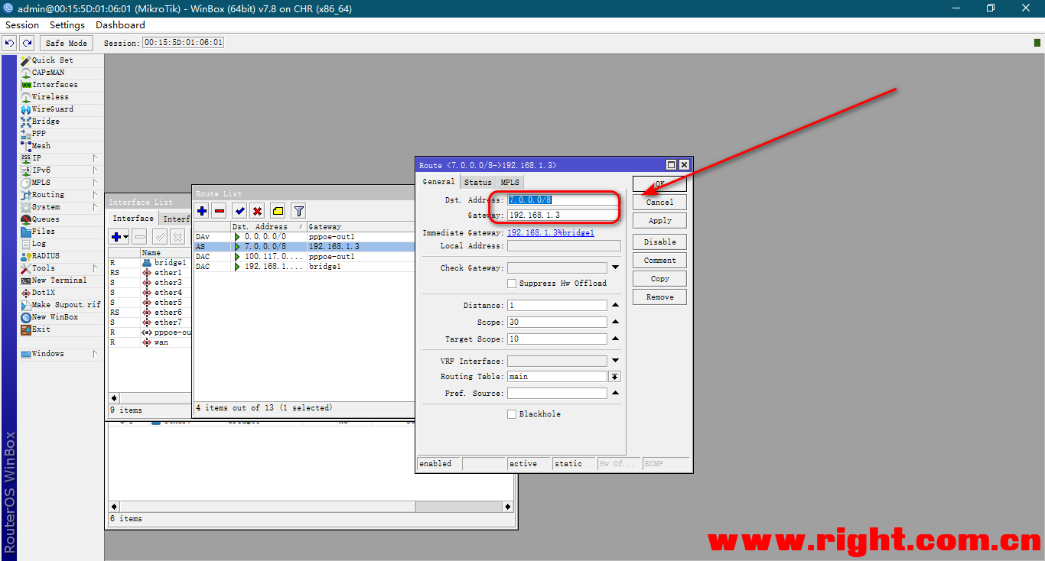Image resolution: width=1045 pixels, height=561 pixels.
Task: Collapse the Pref. Source field arrow
Action: point(615,394)
